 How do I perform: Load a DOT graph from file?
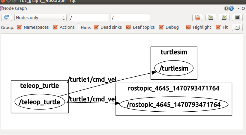[198, 18]
